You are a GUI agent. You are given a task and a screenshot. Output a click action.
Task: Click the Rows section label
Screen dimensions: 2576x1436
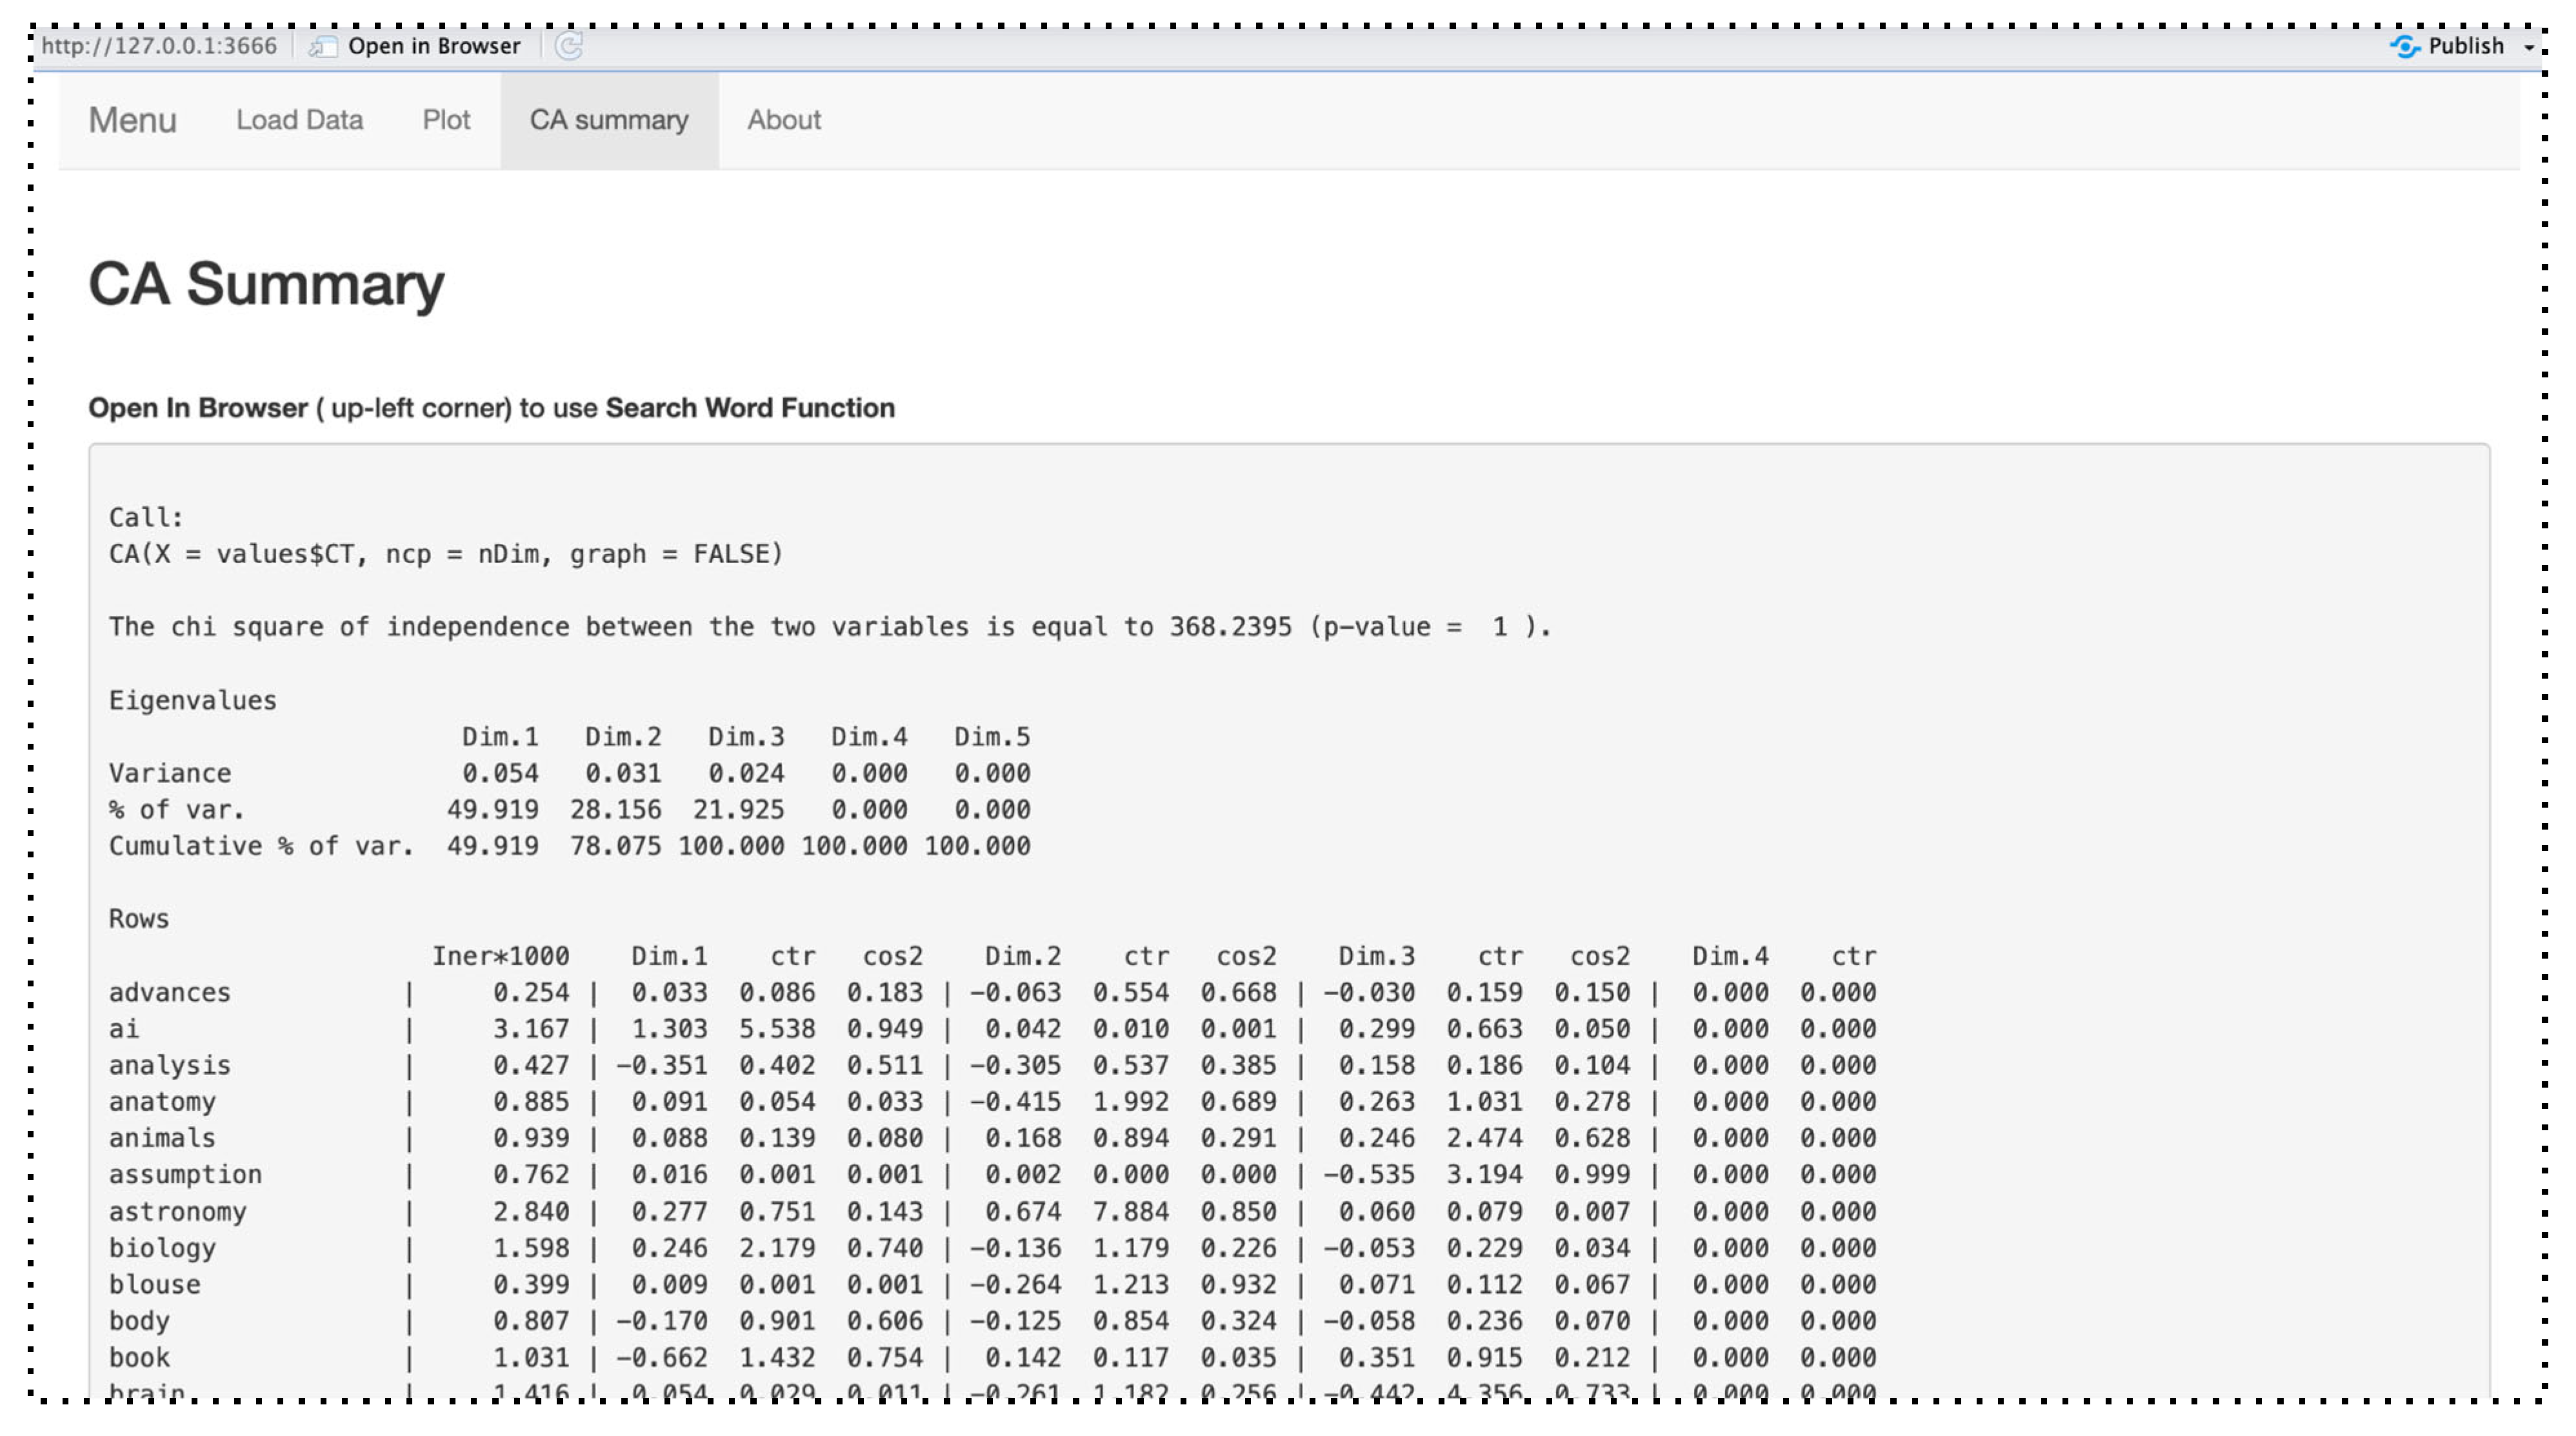tap(138, 918)
